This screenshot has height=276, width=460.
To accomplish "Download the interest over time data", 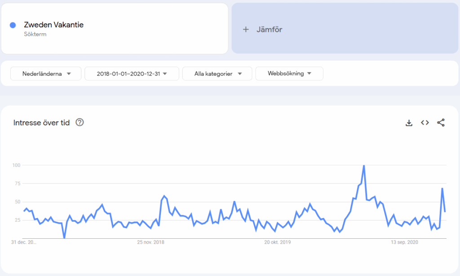I will pyautogui.click(x=409, y=123).
